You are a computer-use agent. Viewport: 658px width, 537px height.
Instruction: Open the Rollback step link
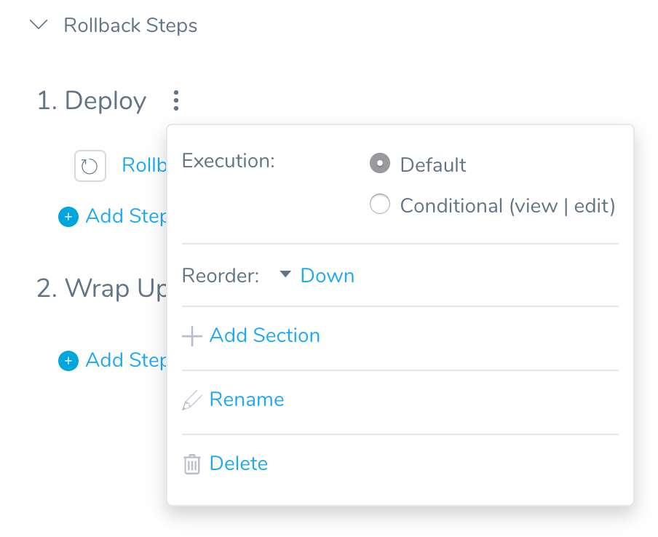144,165
